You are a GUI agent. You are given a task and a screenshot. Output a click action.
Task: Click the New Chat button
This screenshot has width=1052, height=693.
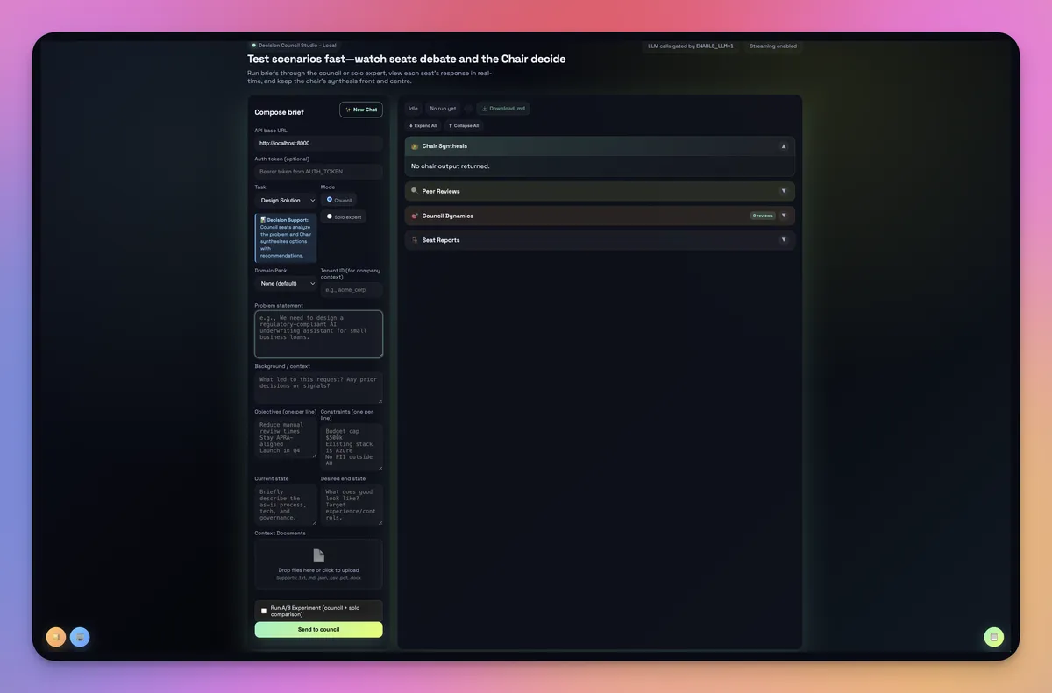tap(360, 109)
